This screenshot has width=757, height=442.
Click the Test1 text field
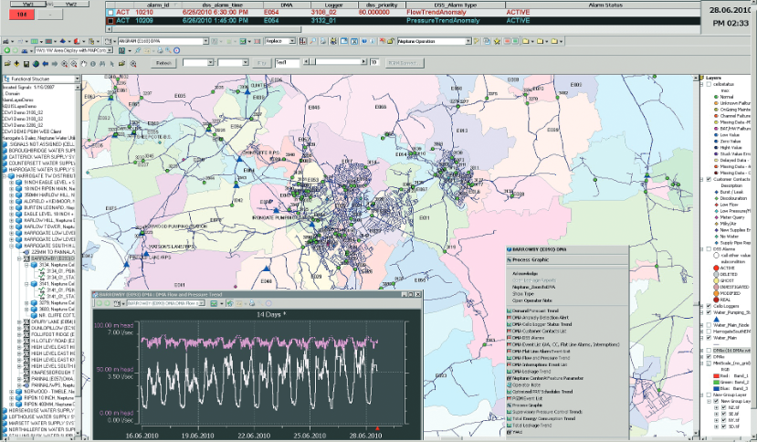[x=287, y=63]
